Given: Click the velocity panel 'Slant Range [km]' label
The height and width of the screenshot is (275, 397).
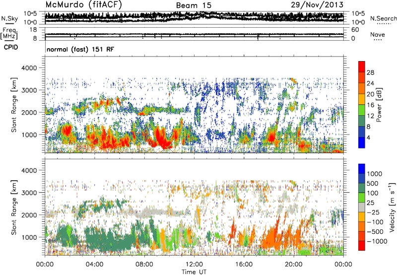Looking at the screenshot, I should coord(14,207).
